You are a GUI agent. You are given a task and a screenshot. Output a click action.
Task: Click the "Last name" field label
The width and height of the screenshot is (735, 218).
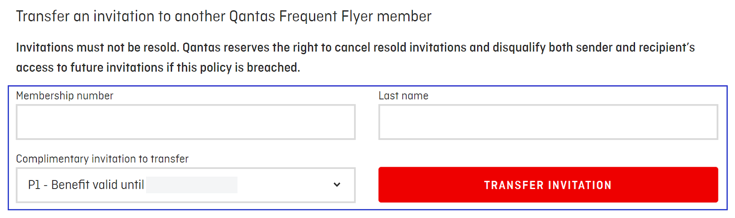coord(403,96)
